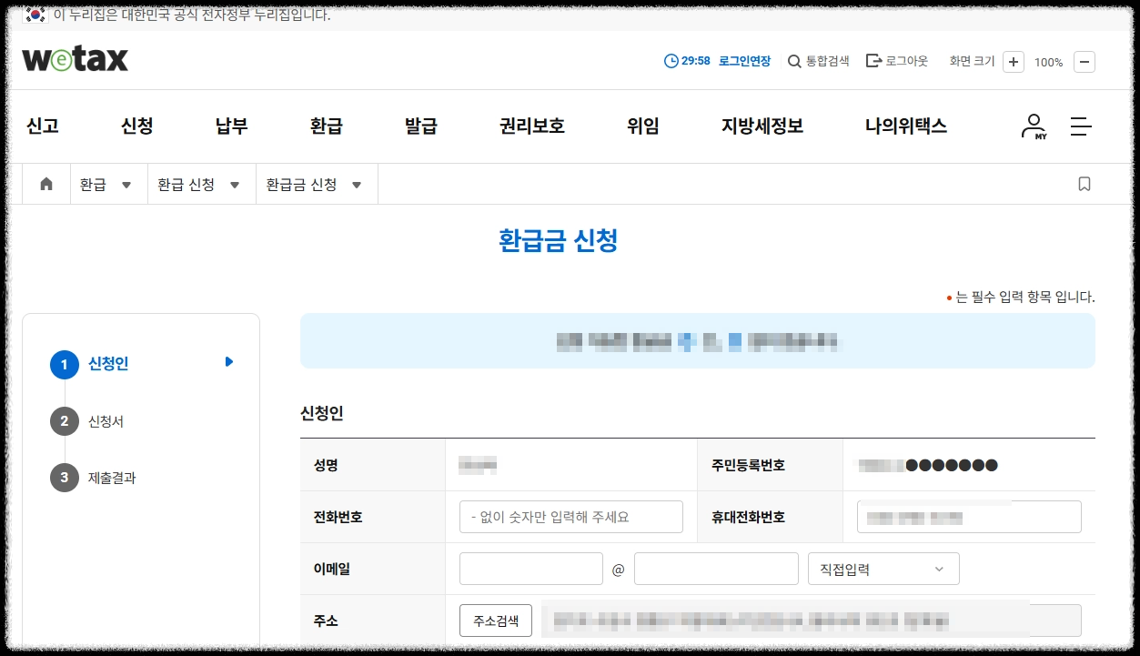Screen dimensions: 1140x656
Task: Select the 납부 menu item
Action: pyautogui.click(x=230, y=126)
